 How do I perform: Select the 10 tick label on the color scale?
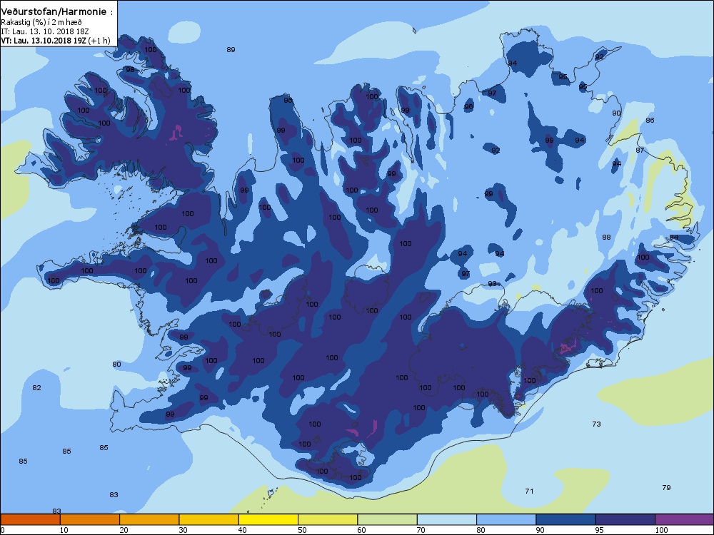pos(64,530)
